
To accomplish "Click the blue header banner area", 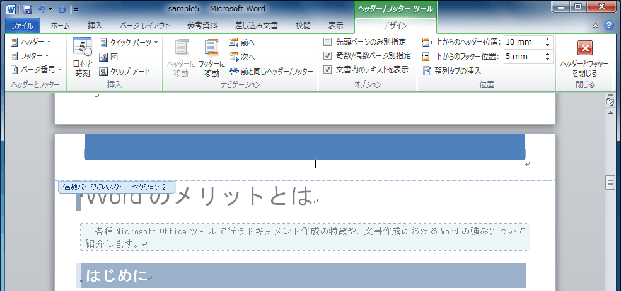I will (305, 146).
